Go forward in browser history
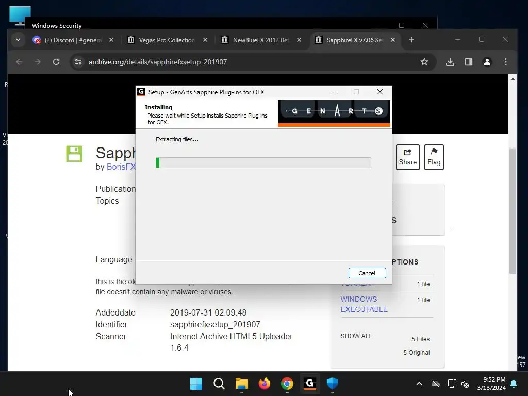The height and width of the screenshot is (396, 528). 37,62
